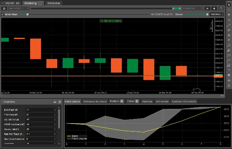Open the Historique tab
The height and width of the screenshot is (149, 232).
click(x=147, y=102)
